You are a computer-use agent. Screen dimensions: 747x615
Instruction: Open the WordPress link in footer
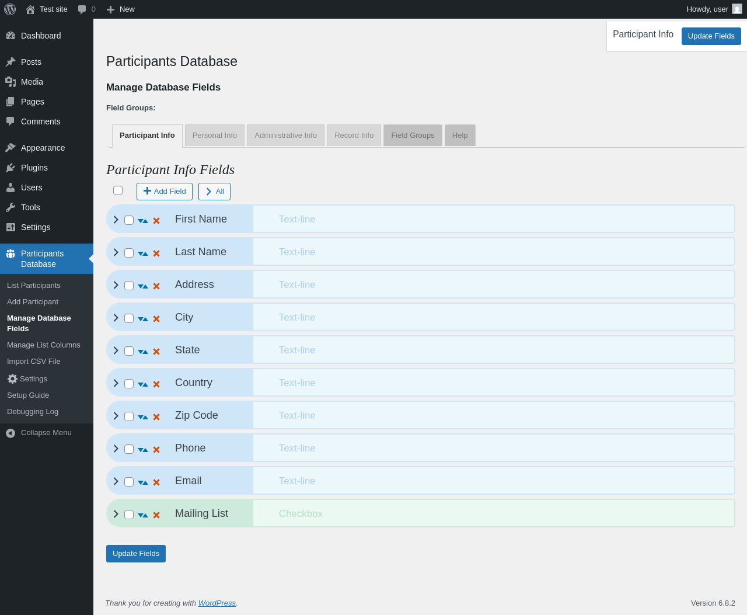(217, 603)
